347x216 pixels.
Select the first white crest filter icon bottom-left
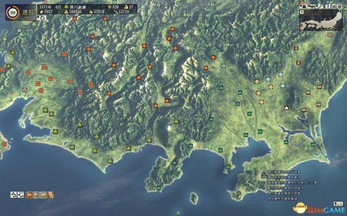[14, 195]
